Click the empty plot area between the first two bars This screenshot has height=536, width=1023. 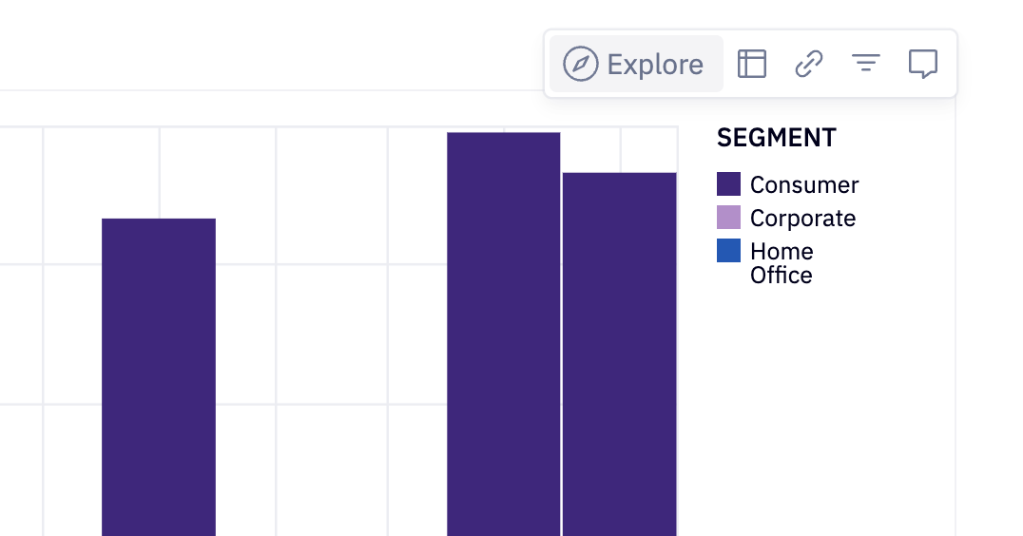[x=331, y=333]
